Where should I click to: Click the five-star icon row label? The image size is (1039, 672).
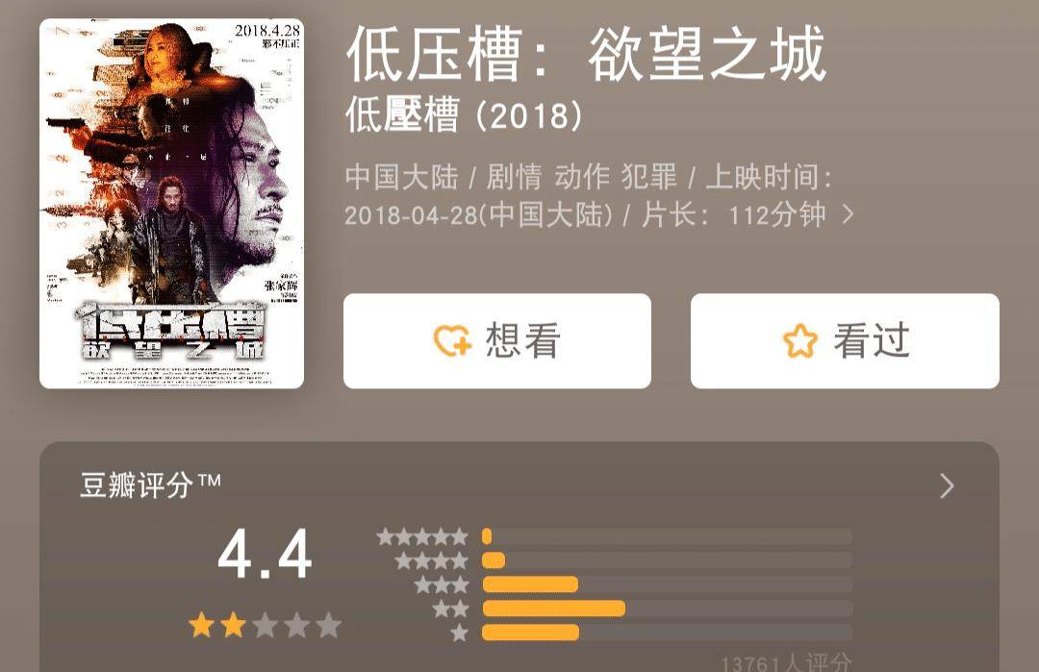422,536
